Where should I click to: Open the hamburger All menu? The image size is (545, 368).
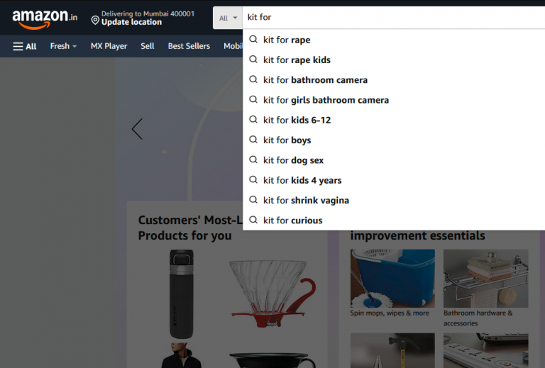tap(25, 46)
